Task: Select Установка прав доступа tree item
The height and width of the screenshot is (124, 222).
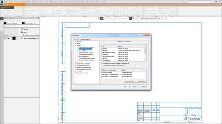Action: tap(86, 53)
